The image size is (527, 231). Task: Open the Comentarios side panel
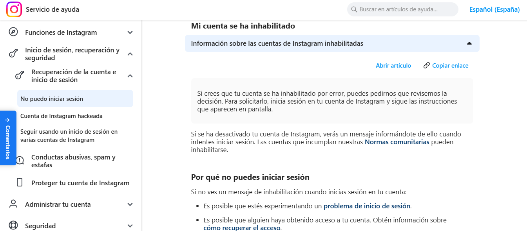pyautogui.click(x=7, y=138)
